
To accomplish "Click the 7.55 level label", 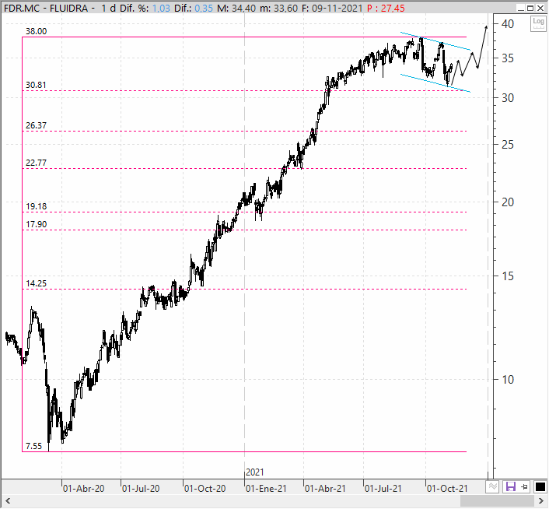I will pos(33,446).
